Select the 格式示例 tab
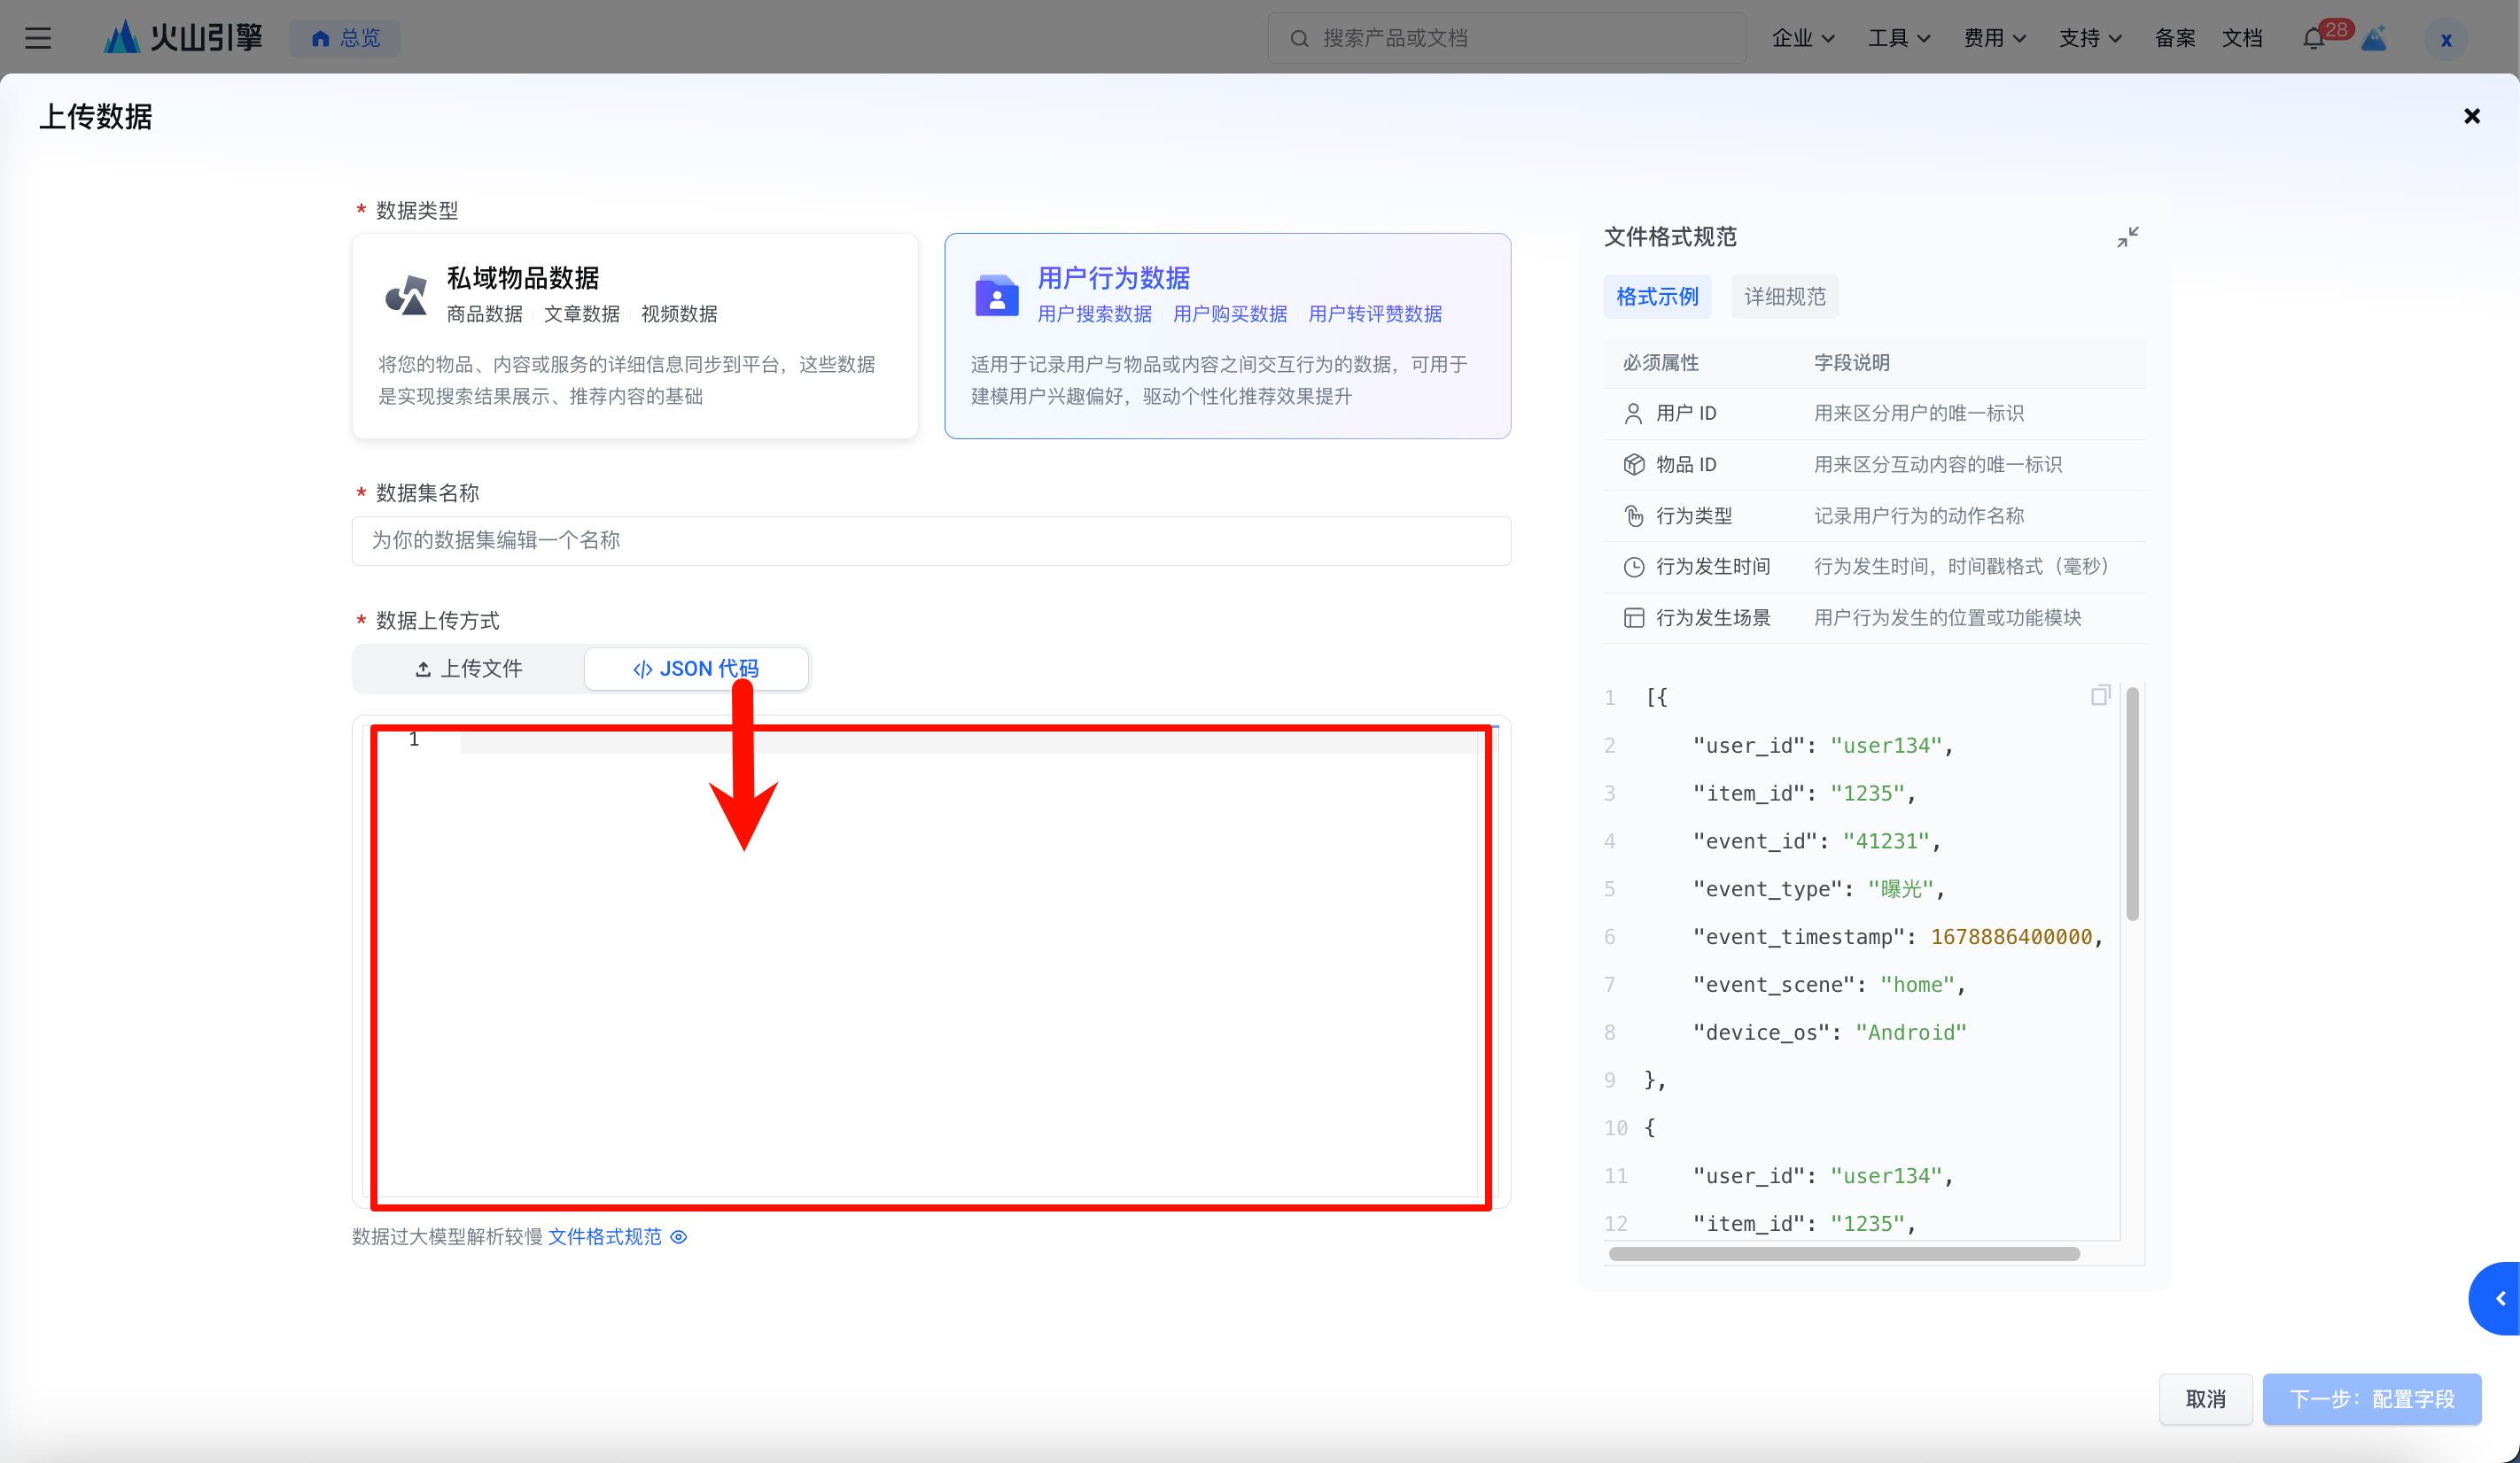The image size is (2520, 1463). pos(1657,297)
